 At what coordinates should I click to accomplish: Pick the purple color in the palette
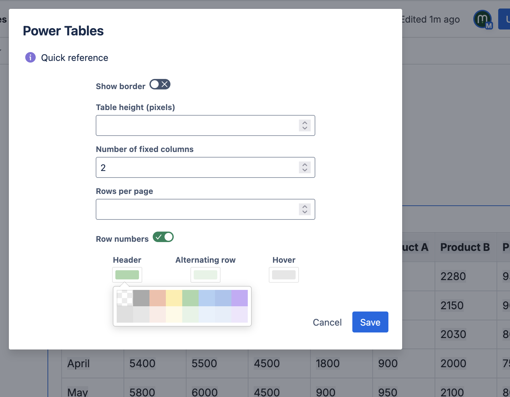tap(240, 298)
